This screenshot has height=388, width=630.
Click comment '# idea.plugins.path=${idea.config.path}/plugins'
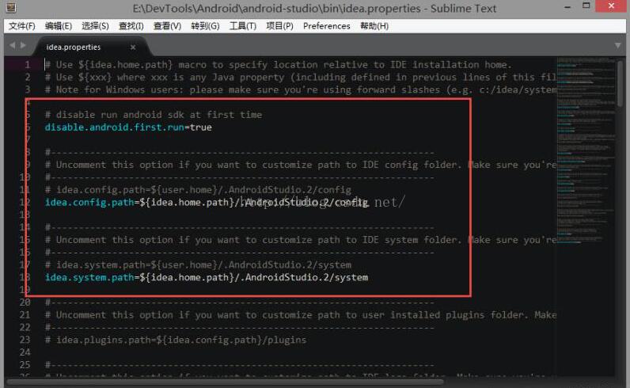click(176, 340)
